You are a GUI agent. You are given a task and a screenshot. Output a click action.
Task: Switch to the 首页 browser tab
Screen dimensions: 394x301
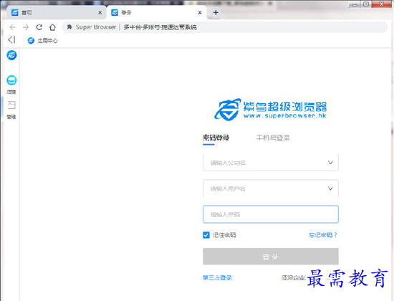click(56, 13)
